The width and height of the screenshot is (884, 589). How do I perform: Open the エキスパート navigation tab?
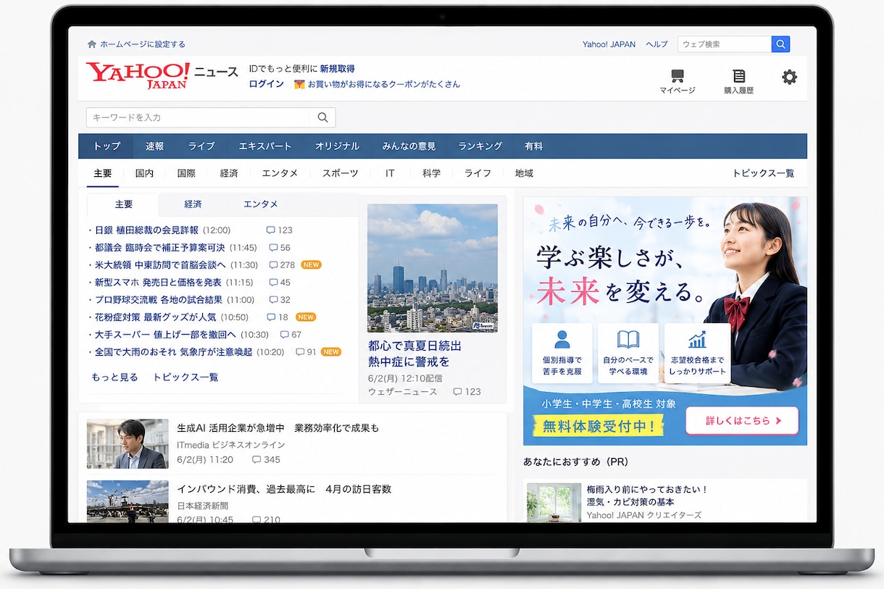click(x=265, y=146)
